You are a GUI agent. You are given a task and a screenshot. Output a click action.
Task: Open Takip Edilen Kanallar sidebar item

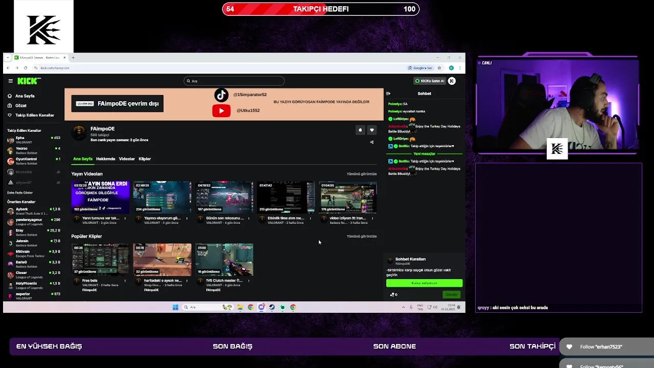click(x=31, y=115)
